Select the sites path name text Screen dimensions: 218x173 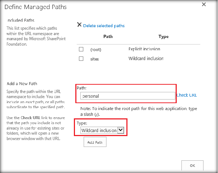point(95,59)
